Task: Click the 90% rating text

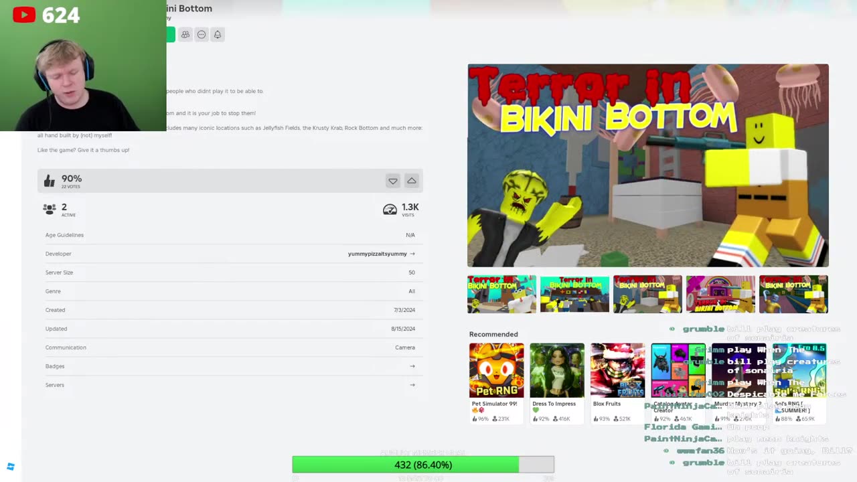Action: coord(72,179)
